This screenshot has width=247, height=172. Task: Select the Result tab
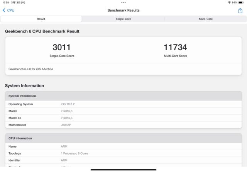click(41, 19)
